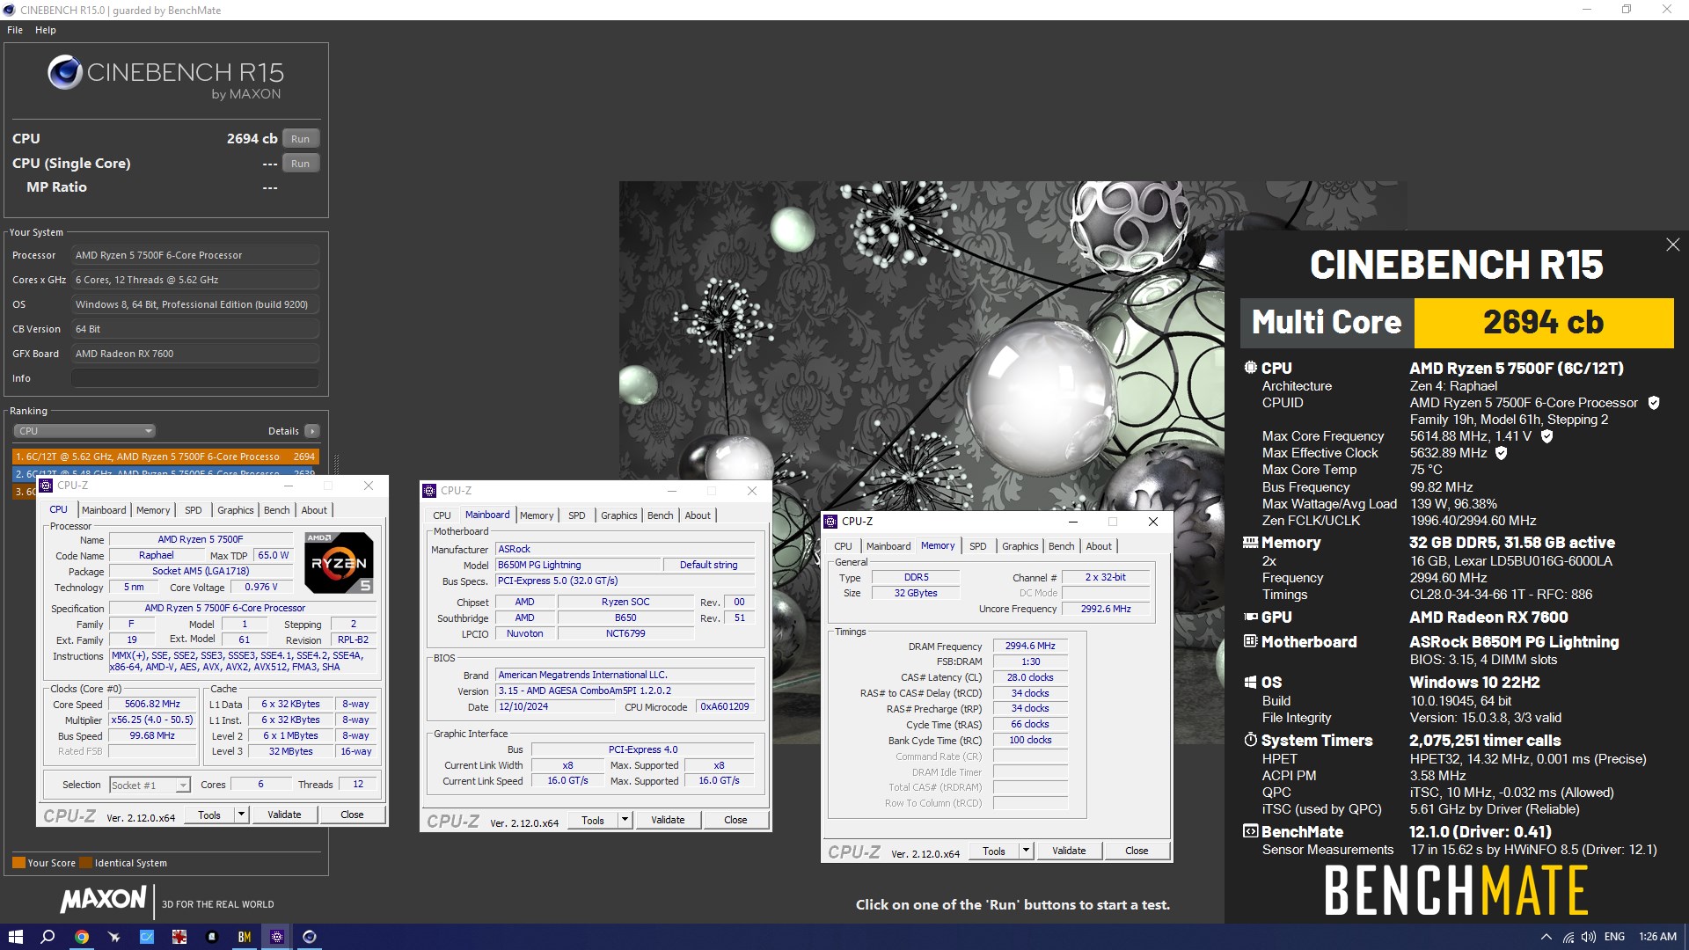This screenshot has width=1689, height=950.
Task: Click CPU-Z title icon in Mainboard window
Action: coord(429,491)
